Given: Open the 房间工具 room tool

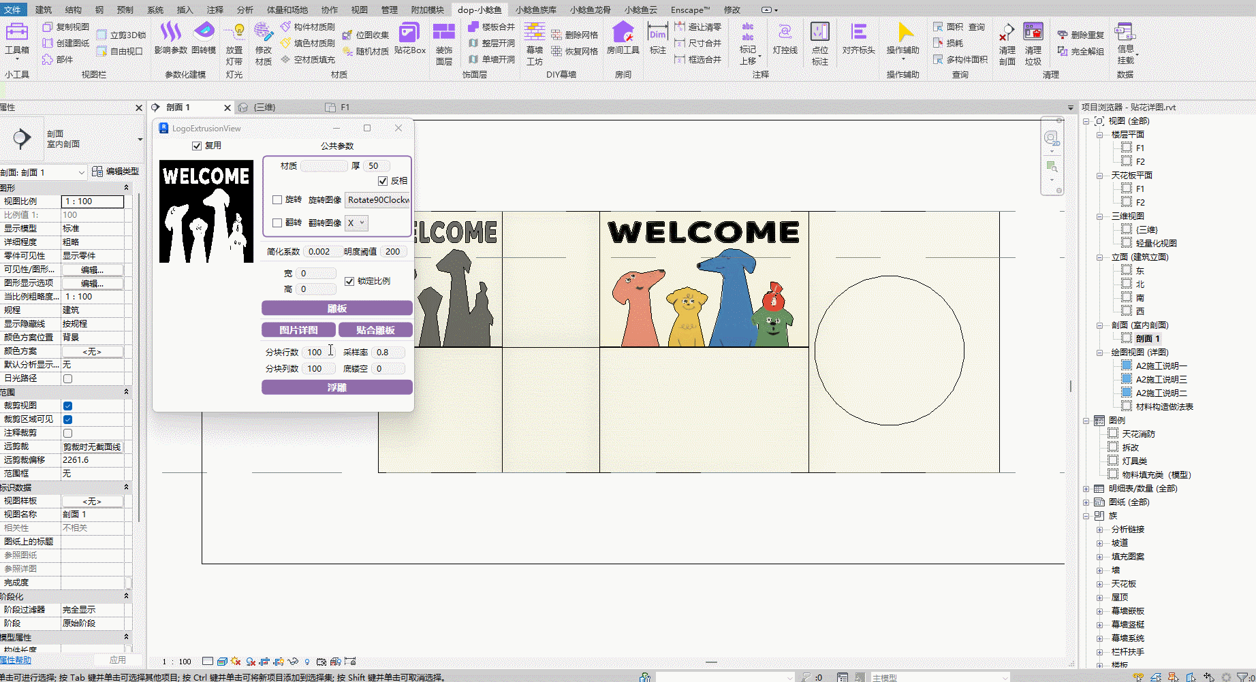Looking at the screenshot, I should click(623, 38).
